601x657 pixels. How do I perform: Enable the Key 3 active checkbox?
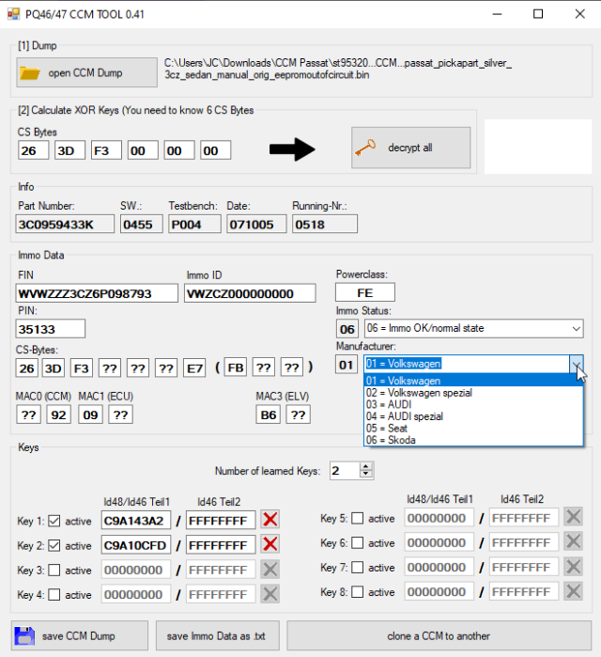(x=54, y=571)
